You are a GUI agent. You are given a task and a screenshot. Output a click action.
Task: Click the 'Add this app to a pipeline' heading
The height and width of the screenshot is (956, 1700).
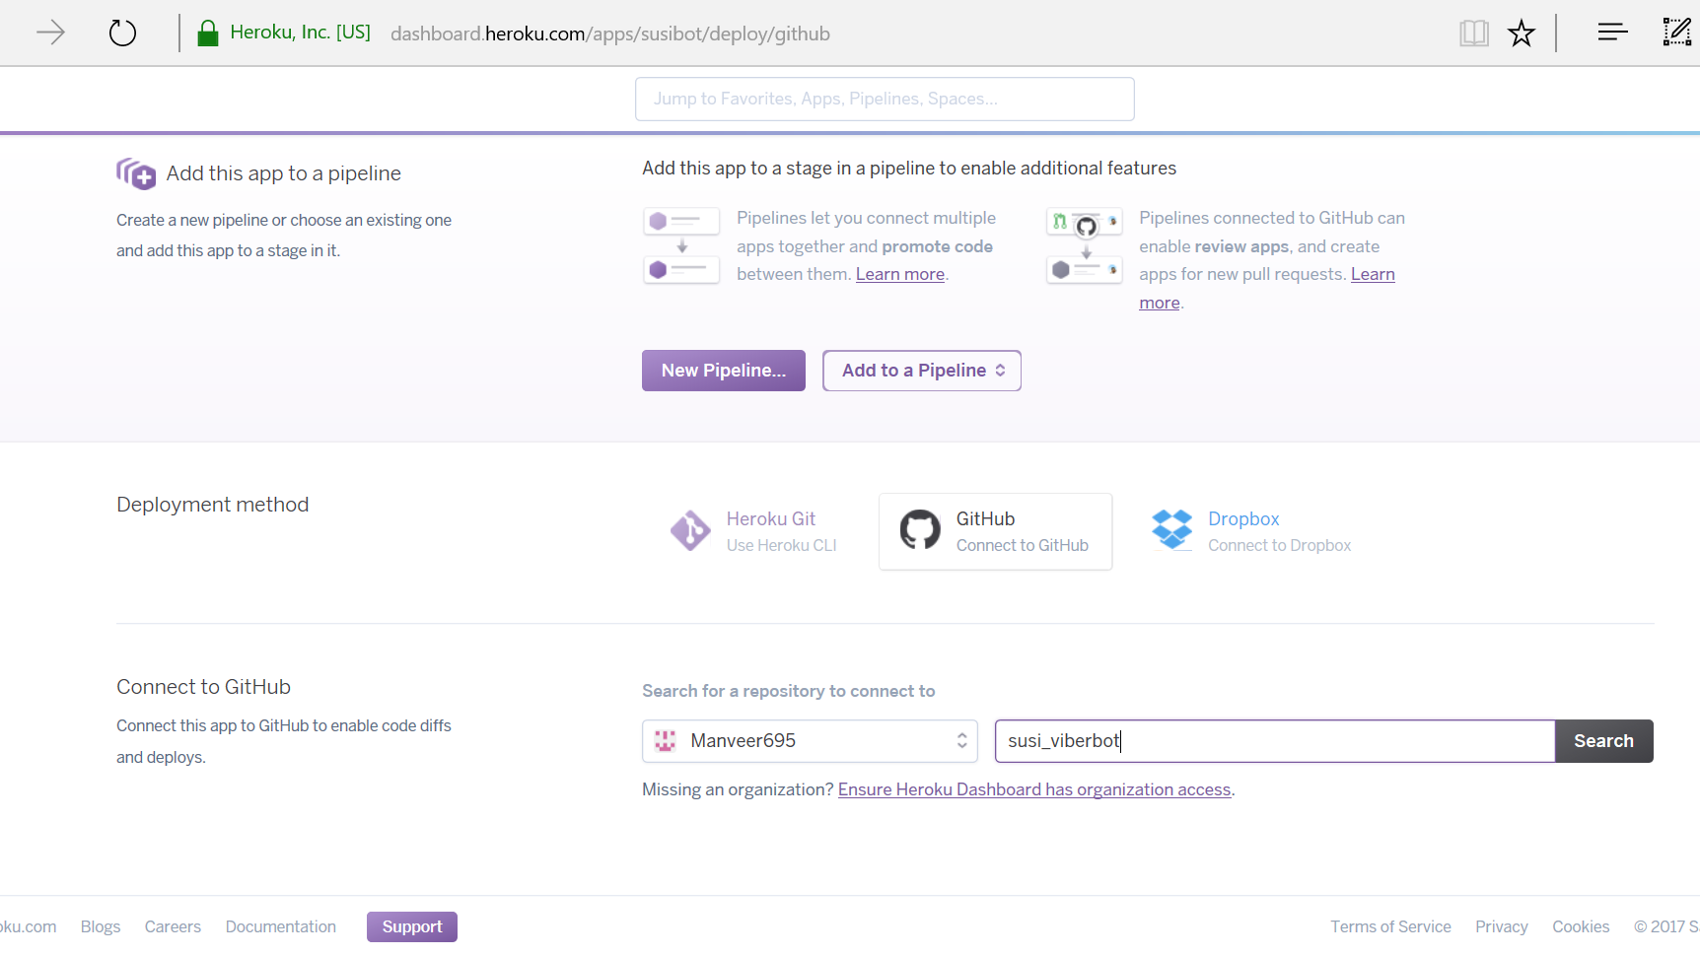[x=284, y=173]
